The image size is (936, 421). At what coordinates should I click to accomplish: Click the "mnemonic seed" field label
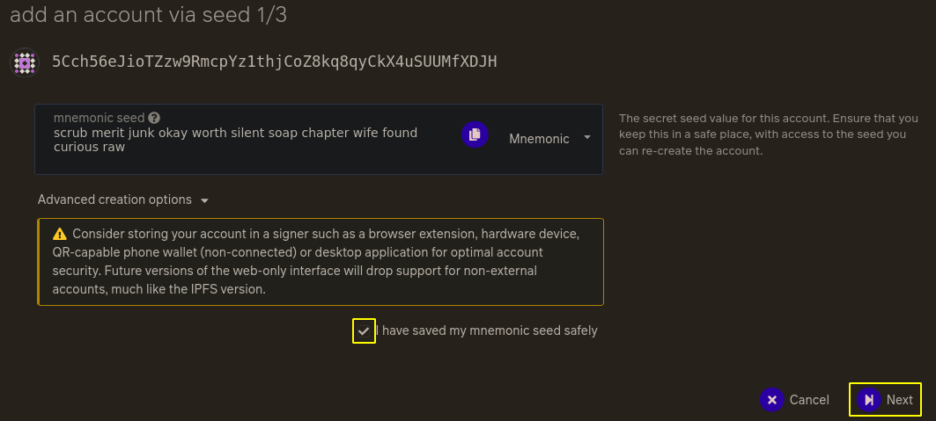click(x=99, y=118)
